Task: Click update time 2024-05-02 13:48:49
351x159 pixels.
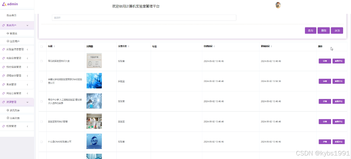Action: point(271,61)
